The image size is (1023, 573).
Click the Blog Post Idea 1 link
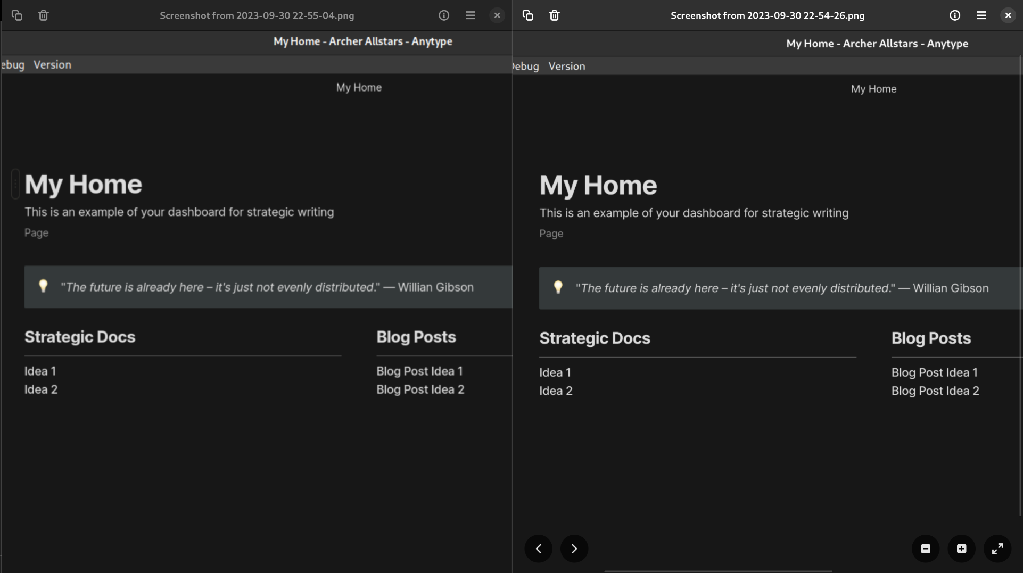935,372
